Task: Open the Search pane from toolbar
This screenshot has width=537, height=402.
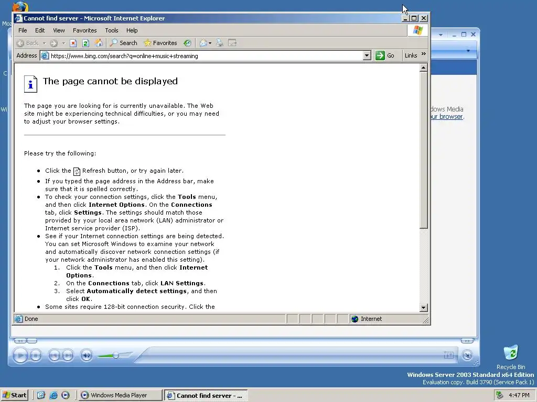Action: click(124, 43)
